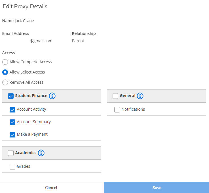Click the Save button
The height and width of the screenshot is (193, 209).
pyautogui.click(x=157, y=188)
